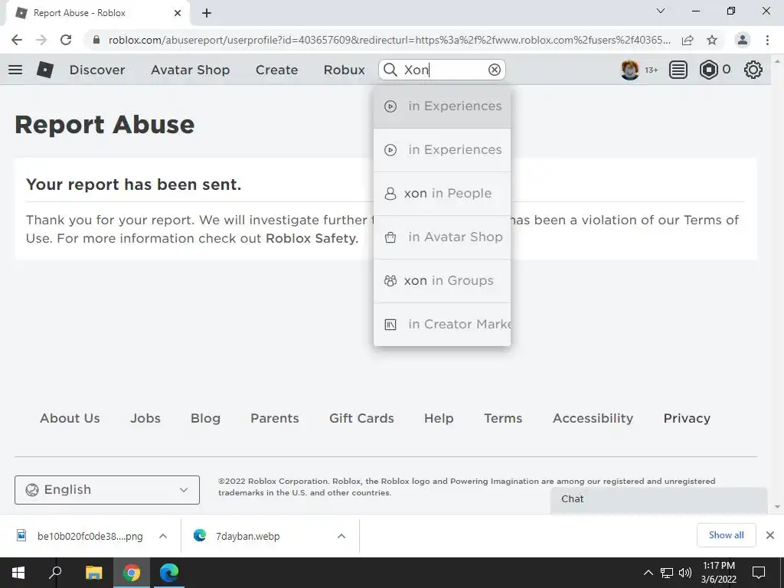
Task: Click Show all downloads
Action: 726,535
